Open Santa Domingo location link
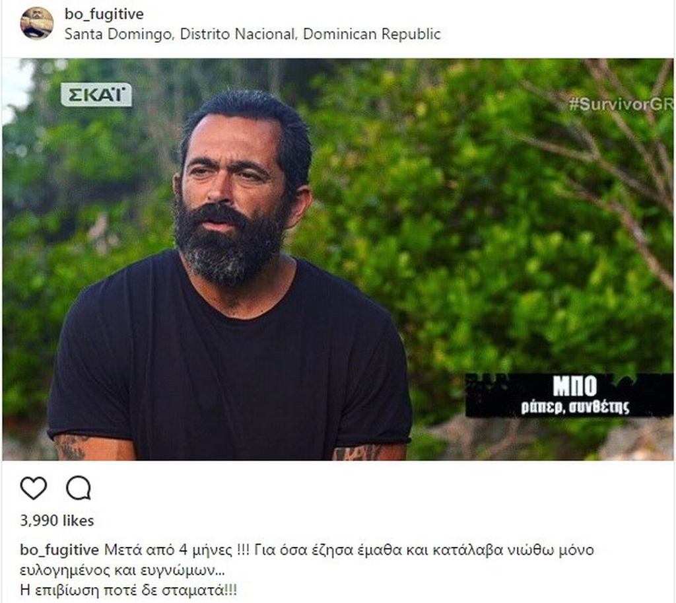 click(x=253, y=34)
